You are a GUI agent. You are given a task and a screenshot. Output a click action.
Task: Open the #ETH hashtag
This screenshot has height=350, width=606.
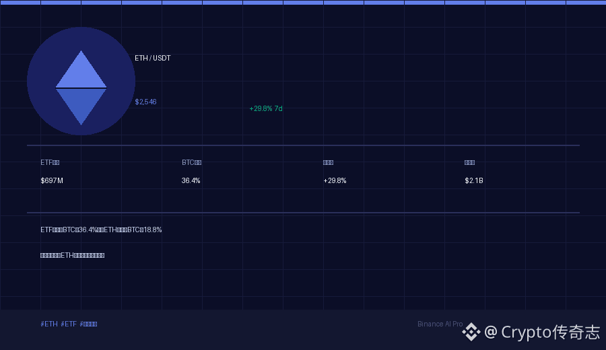pyautogui.click(x=49, y=324)
